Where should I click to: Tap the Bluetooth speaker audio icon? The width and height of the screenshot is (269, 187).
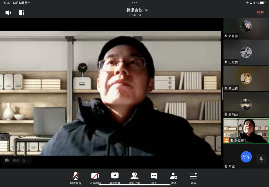pyautogui.click(x=8, y=13)
